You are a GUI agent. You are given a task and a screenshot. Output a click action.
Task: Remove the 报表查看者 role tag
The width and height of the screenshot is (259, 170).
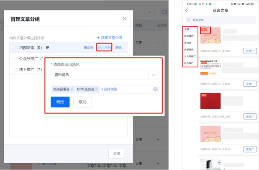click(x=72, y=89)
